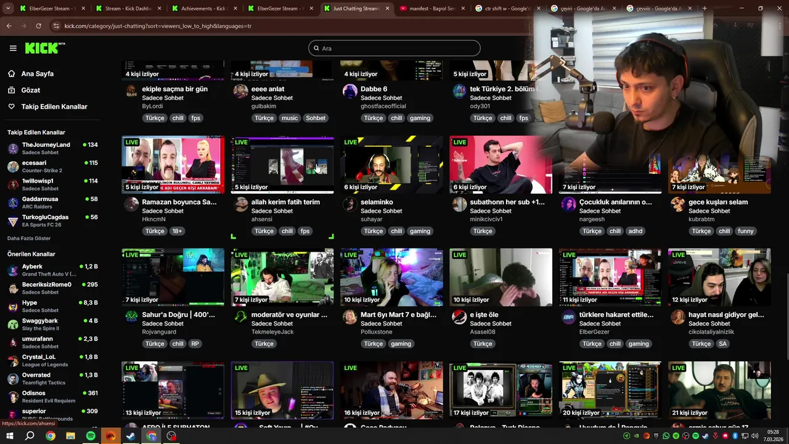Open Gözat link
Image resolution: width=789 pixels, height=444 pixels.
click(x=31, y=90)
